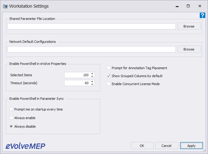The image size is (208, 154).
Task: Confirm settings with the OK button
Action: tap(142, 146)
